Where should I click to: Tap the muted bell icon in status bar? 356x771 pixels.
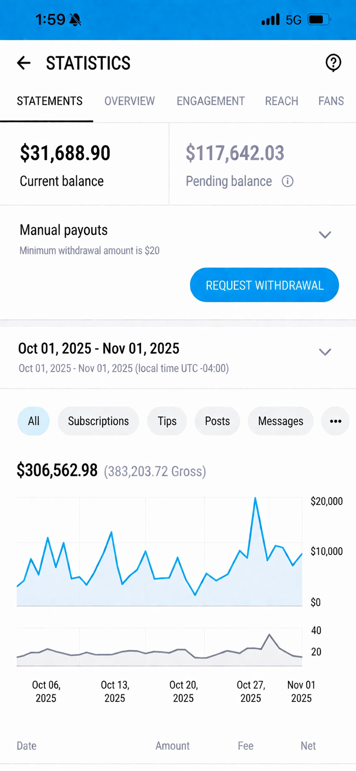[75, 20]
